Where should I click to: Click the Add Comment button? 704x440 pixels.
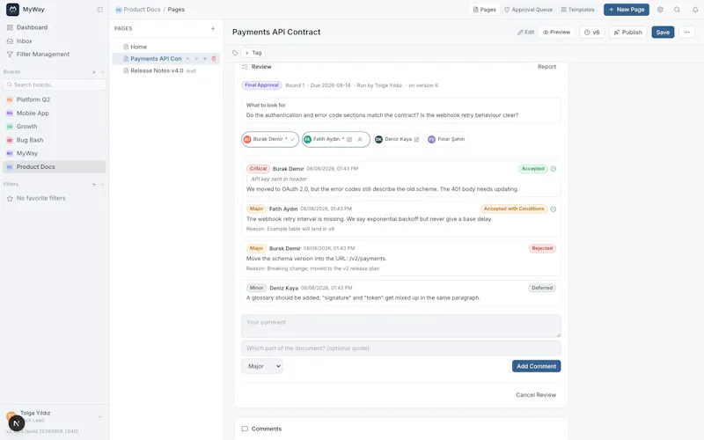[536, 366]
